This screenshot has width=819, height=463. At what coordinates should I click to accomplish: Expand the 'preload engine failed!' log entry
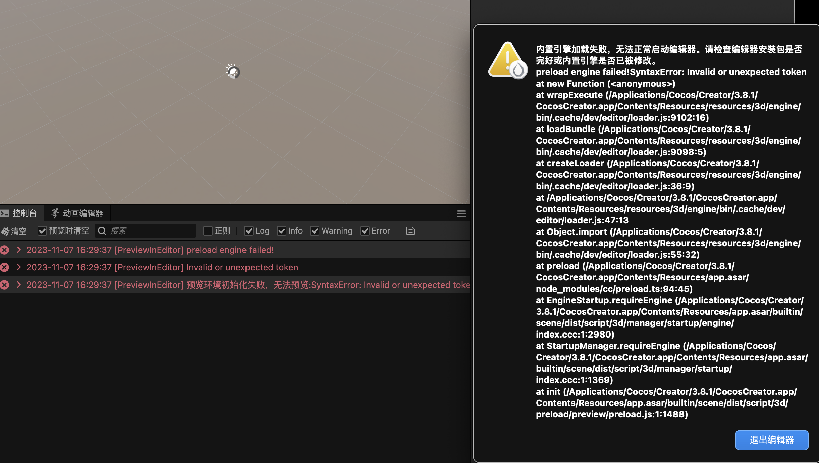(19, 250)
